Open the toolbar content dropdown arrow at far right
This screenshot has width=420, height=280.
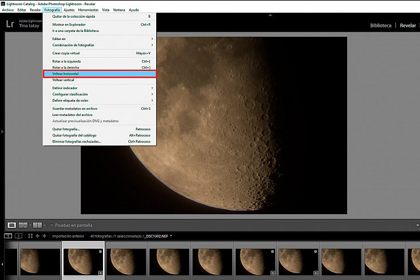(x=418, y=226)
